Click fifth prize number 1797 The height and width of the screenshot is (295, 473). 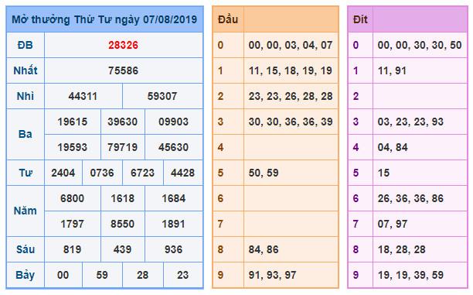73,224
